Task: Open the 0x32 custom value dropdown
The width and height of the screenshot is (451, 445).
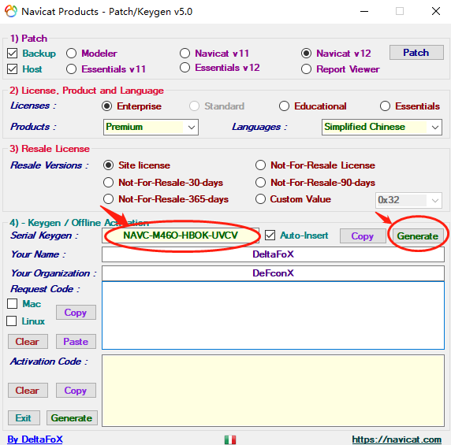Action: click(x=408, y=200)
